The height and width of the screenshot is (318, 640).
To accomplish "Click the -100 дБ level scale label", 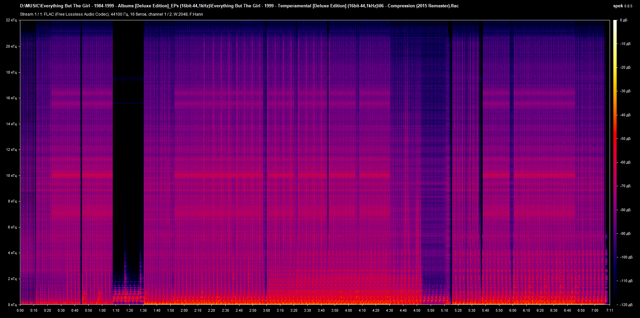I will (x=626, y=257).
